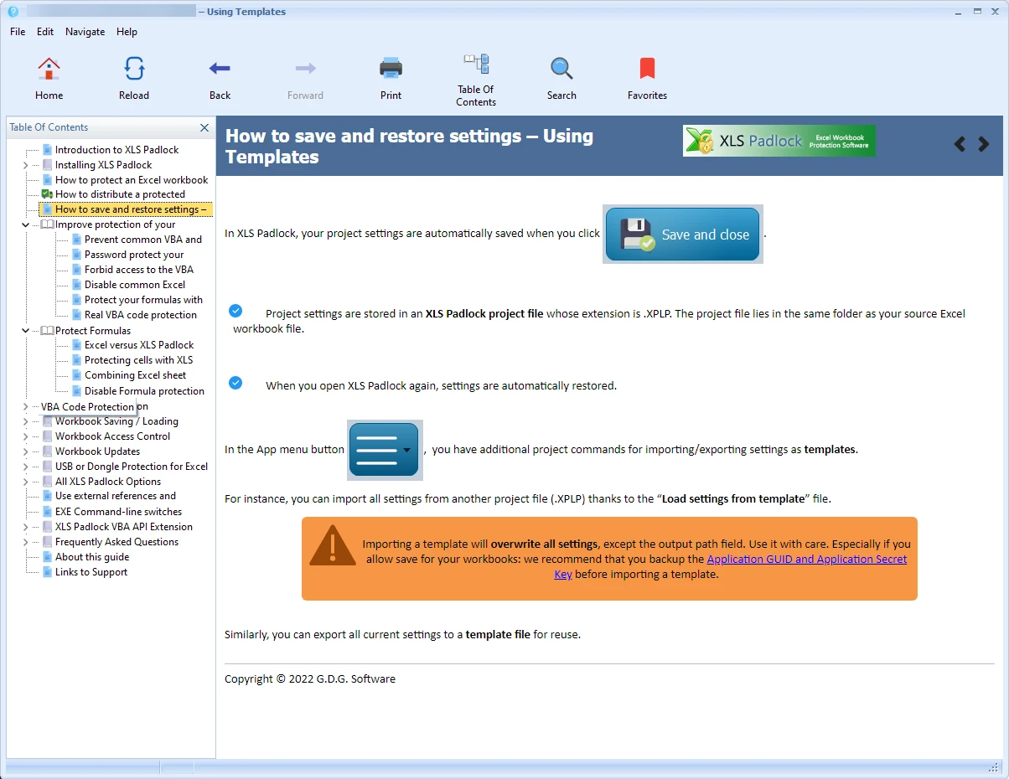The width and height of the screenshot is (1009, 779).
Task: Toggle the Table Of Contents toolbar icon
Action: pos(476,64)
